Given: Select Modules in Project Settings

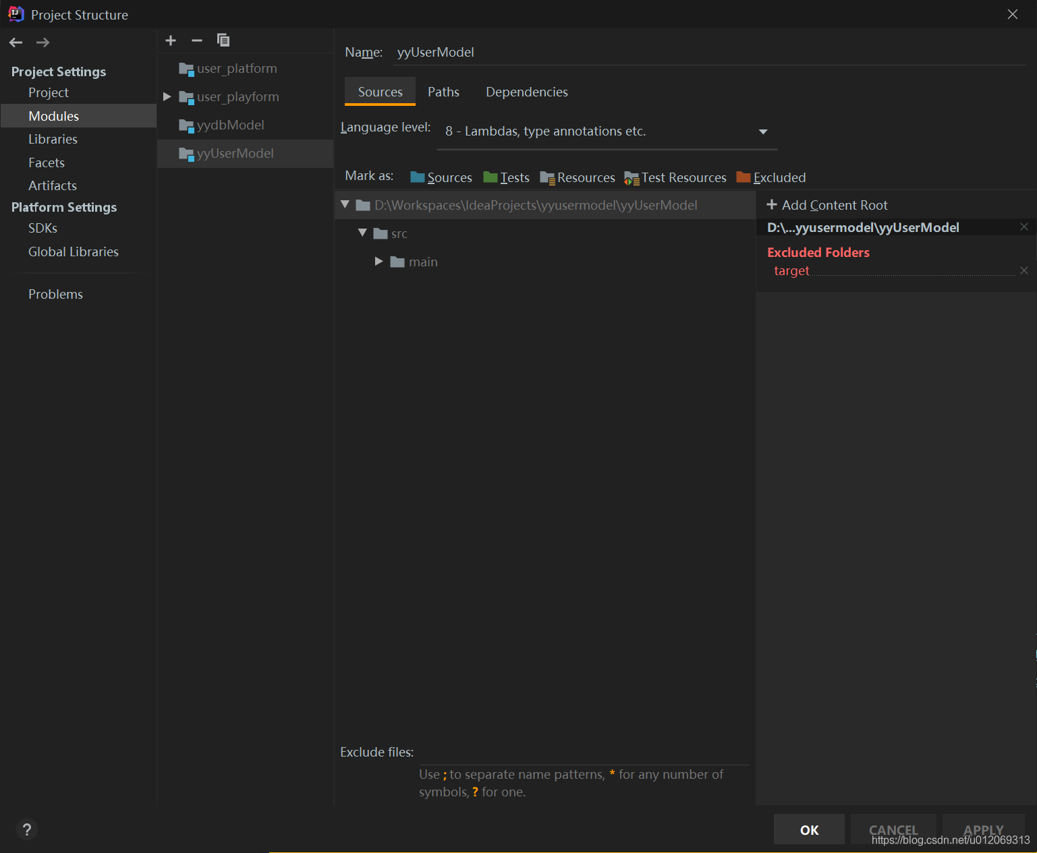Looking at the screenshot, I should coord(78,116).
